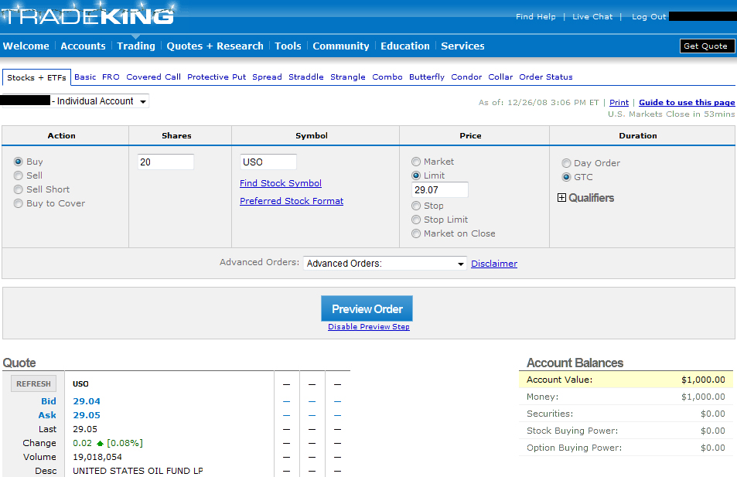Open Preferred Stock Format link
This screenshot has height=477, width=737.
tap(292, 201)
